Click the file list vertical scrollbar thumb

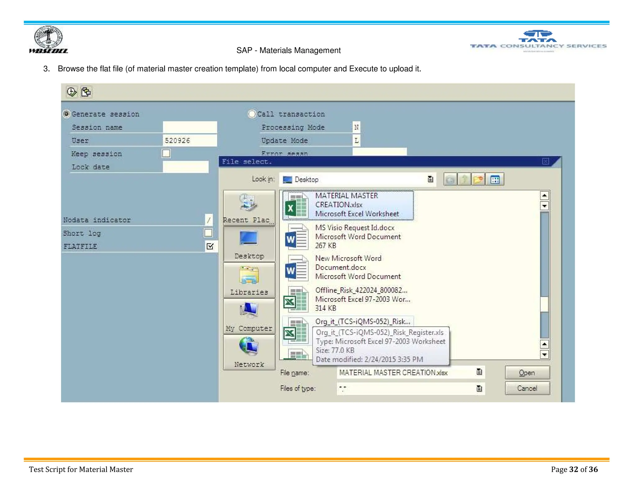(544, 304)
